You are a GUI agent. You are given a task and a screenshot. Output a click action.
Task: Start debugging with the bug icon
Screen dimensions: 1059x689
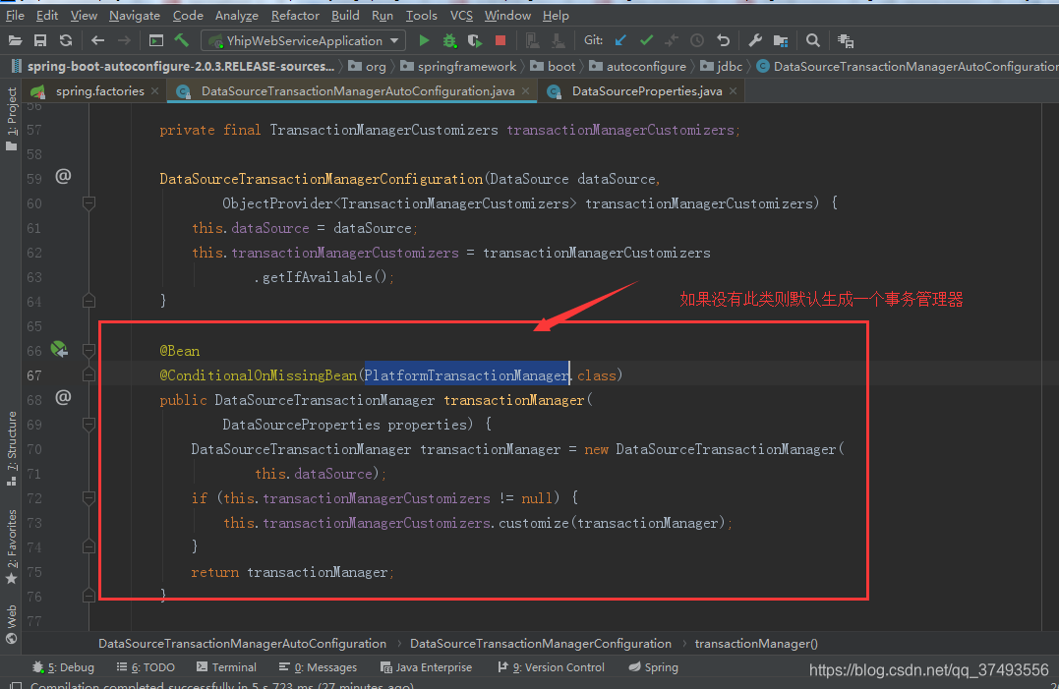tap(449, 40)
